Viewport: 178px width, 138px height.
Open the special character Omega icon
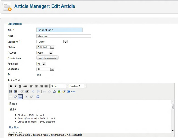(38, 97)
